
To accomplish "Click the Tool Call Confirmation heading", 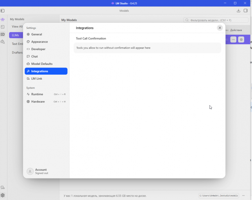I will 91,38.
